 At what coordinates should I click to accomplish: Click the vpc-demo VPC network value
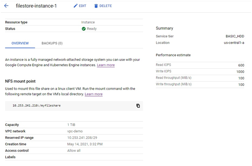tap(75, 131)
